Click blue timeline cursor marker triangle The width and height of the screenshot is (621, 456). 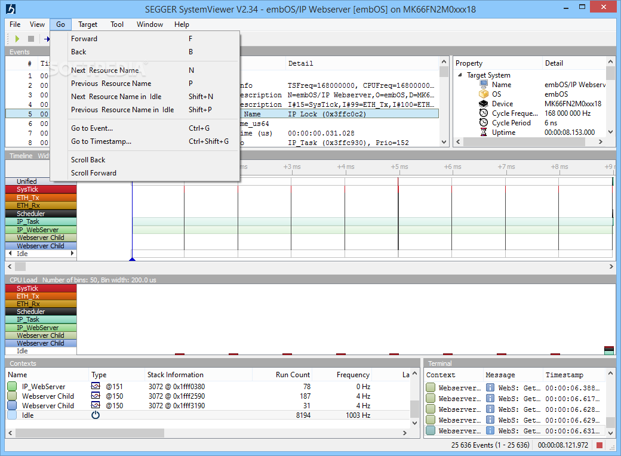tap(133, 259)
